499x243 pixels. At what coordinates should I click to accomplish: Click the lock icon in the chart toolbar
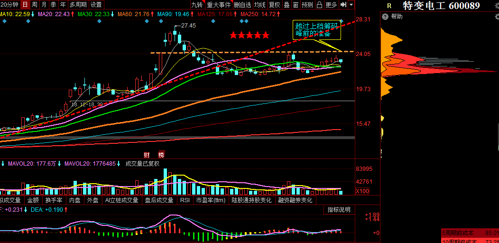(x=319, y=4)
